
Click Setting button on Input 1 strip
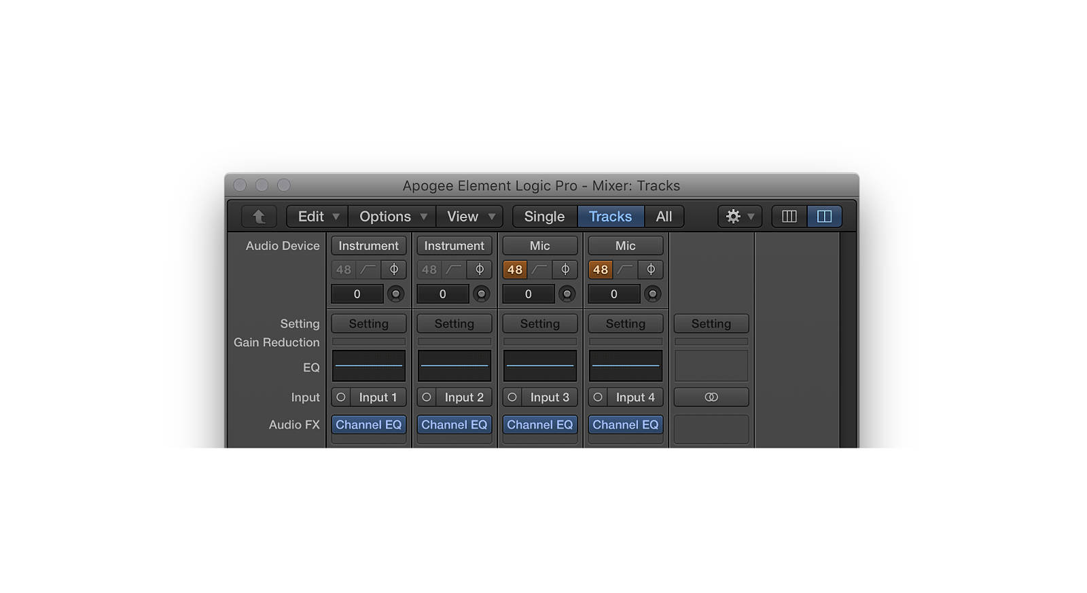pyautogui.click(x=369, y=324)
